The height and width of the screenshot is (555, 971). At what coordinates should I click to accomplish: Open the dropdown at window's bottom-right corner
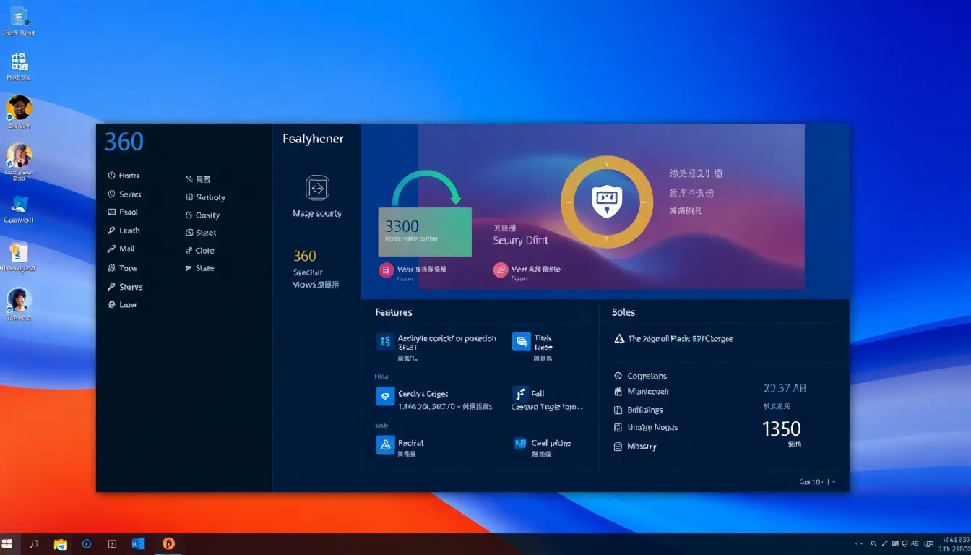818,481
